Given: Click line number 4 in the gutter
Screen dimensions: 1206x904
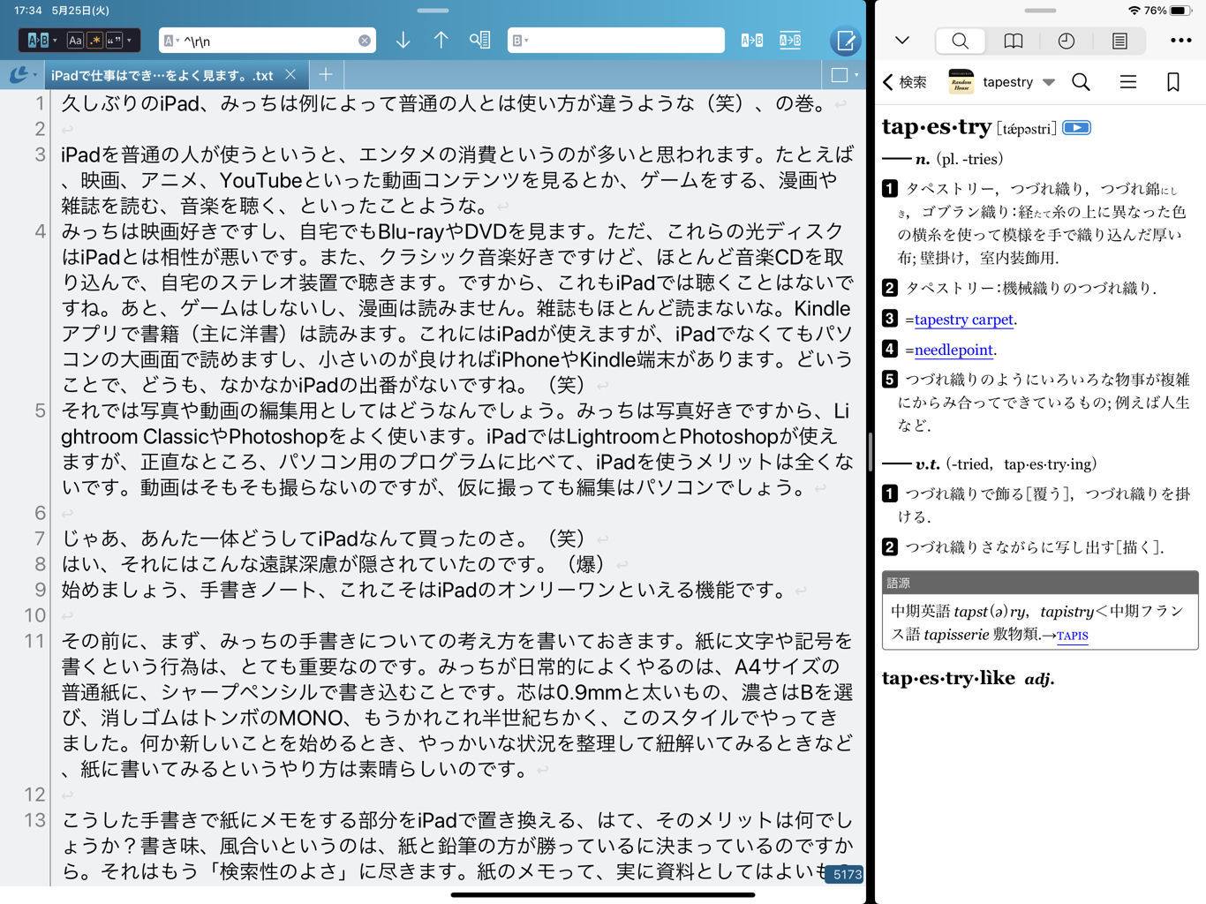Looking at the screenshot, I should click(x=40, y=231).
